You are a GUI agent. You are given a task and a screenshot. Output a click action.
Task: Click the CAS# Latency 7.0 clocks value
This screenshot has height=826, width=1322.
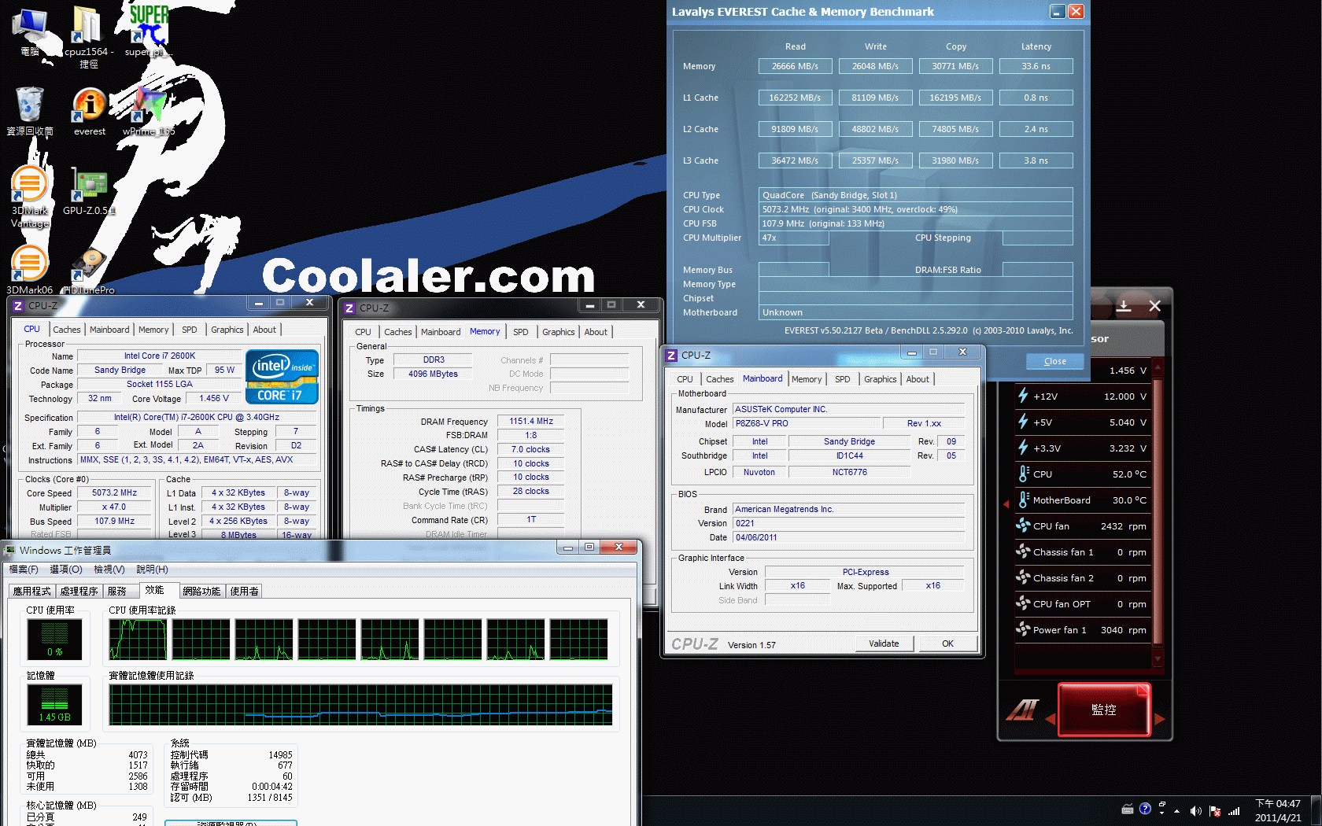(531, 449)
